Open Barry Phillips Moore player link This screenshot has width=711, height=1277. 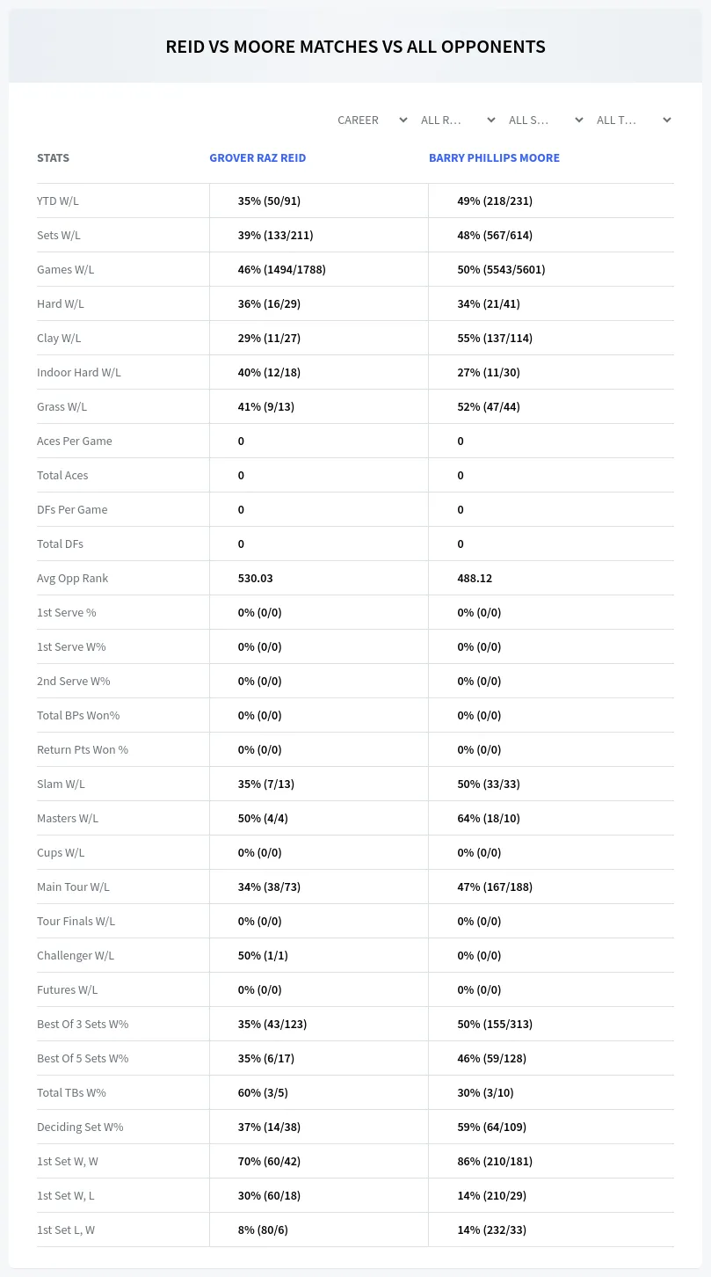(x=494, y=158)
